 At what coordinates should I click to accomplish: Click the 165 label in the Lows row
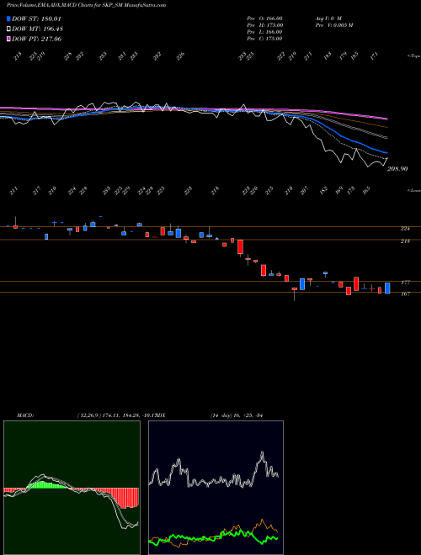(366, 190)
